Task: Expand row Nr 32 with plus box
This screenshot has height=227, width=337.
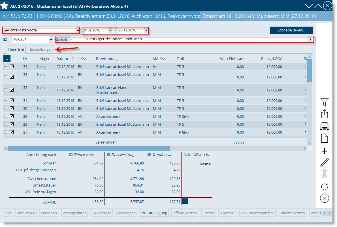Action: coord(6,90)
